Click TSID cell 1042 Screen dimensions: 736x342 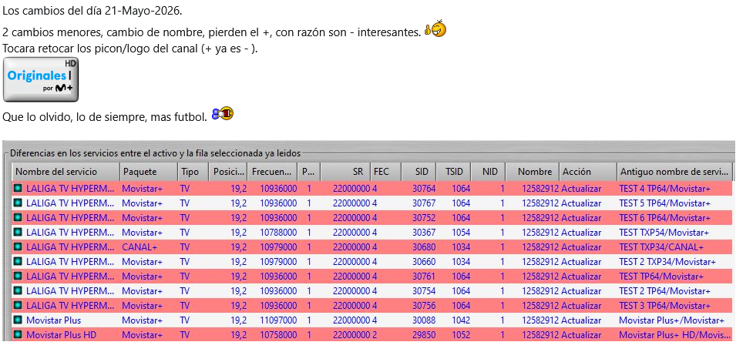461,320
